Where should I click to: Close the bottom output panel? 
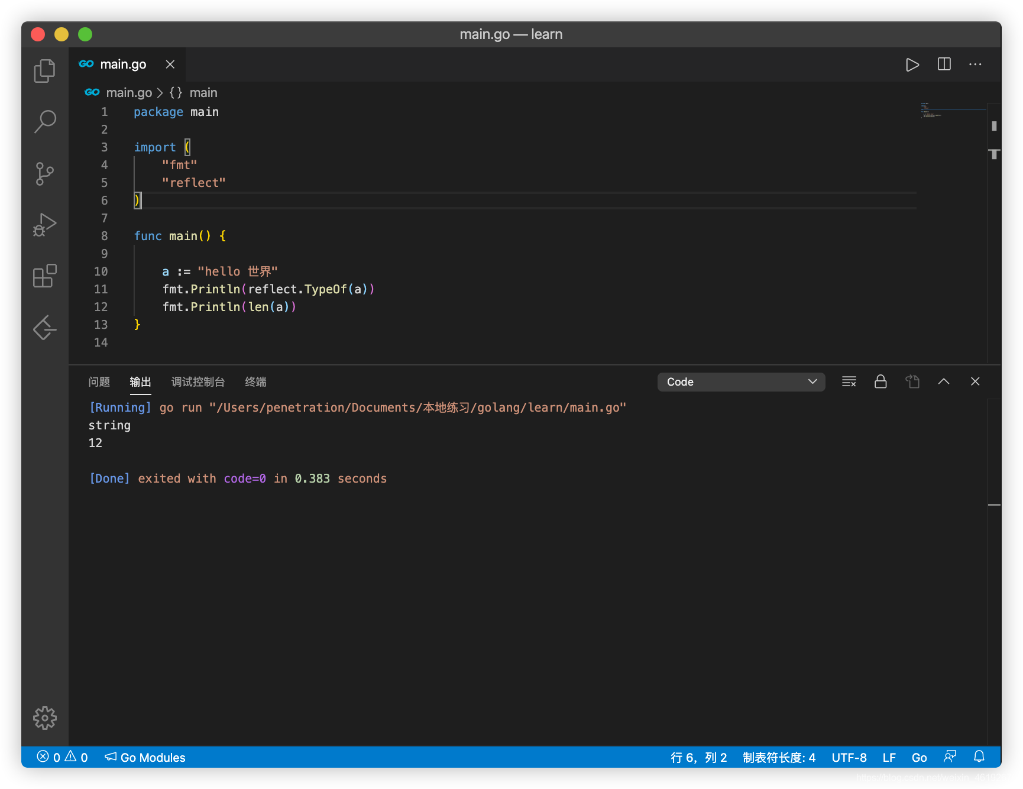point(975,381)
